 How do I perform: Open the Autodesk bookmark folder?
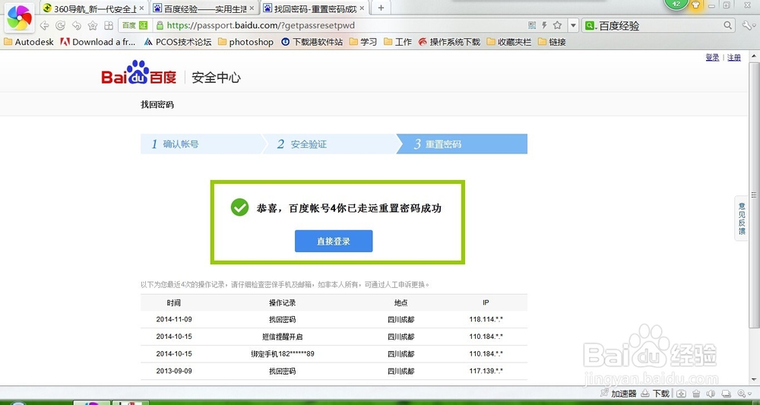29,42
